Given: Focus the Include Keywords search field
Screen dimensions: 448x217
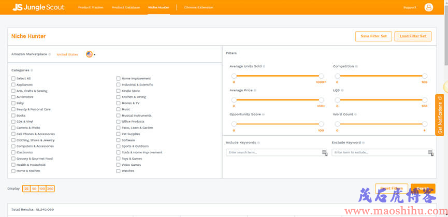Looking at the screenshot, I should coord(276,152).
